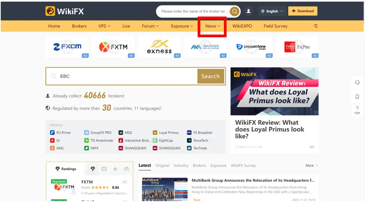Open the MultiBank Group relocation headline
The image size is (365, 206).
[x=253, y=180]
